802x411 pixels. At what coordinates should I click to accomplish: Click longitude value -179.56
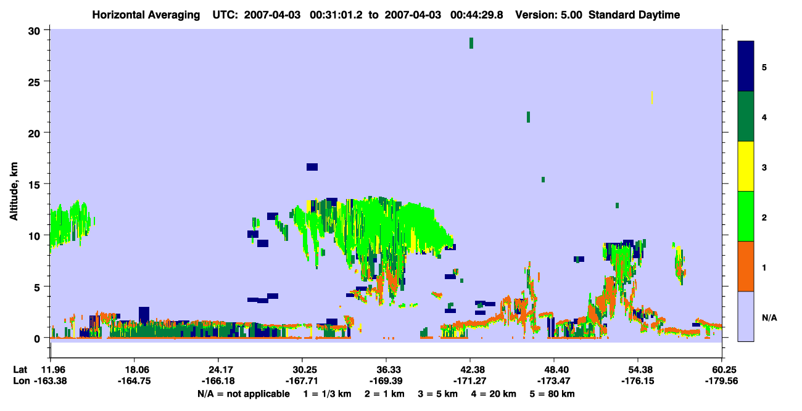pos(722,381)
